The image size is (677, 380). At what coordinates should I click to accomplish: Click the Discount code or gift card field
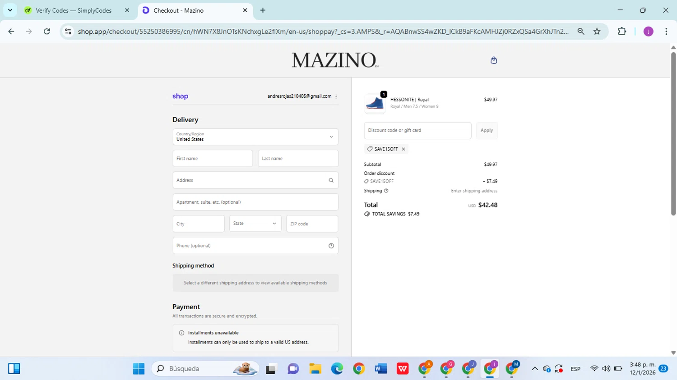click(x=417, y=131)
